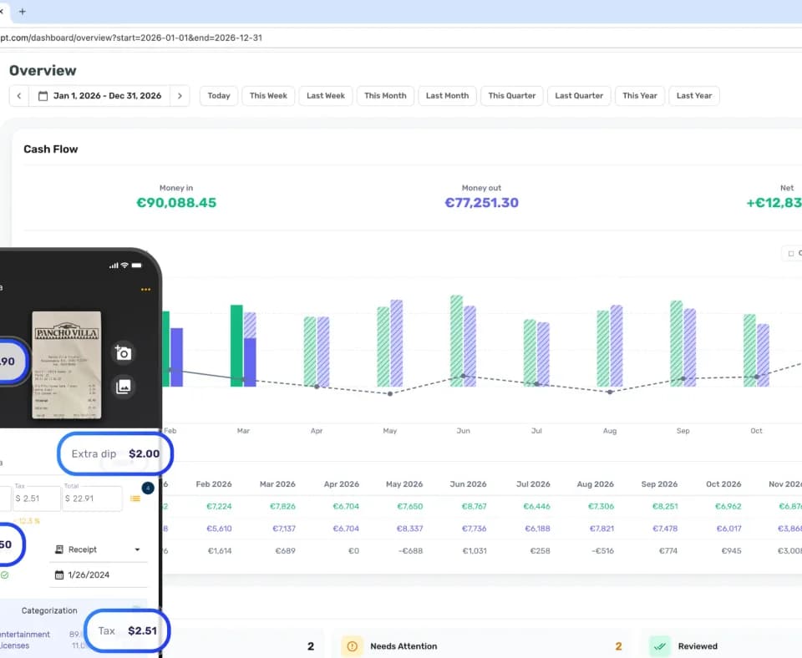Click the Mar 2026 column header
Viewport: 802px width, 658px height.
(x=277, y=484)
